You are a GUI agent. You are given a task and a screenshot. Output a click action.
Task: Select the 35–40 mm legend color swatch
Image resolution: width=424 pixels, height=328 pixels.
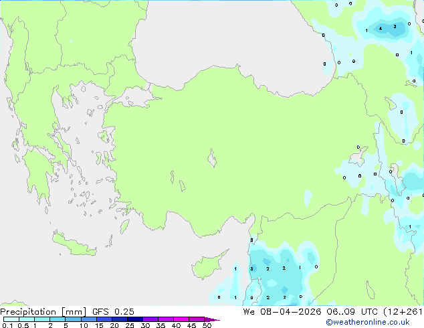tap(165, 319)
